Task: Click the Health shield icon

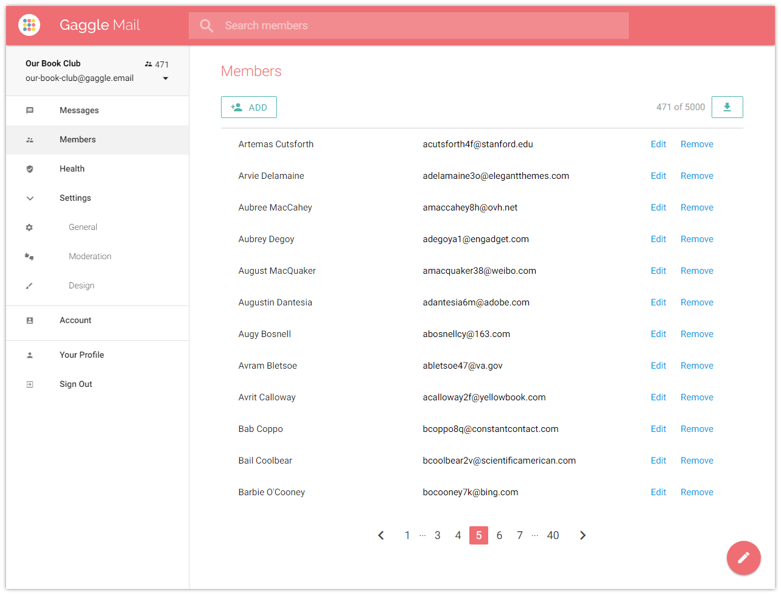Action: point(30,169)
